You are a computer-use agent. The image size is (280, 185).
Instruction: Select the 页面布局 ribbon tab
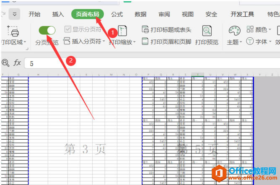pyautogui.click(x=88, y=14)
